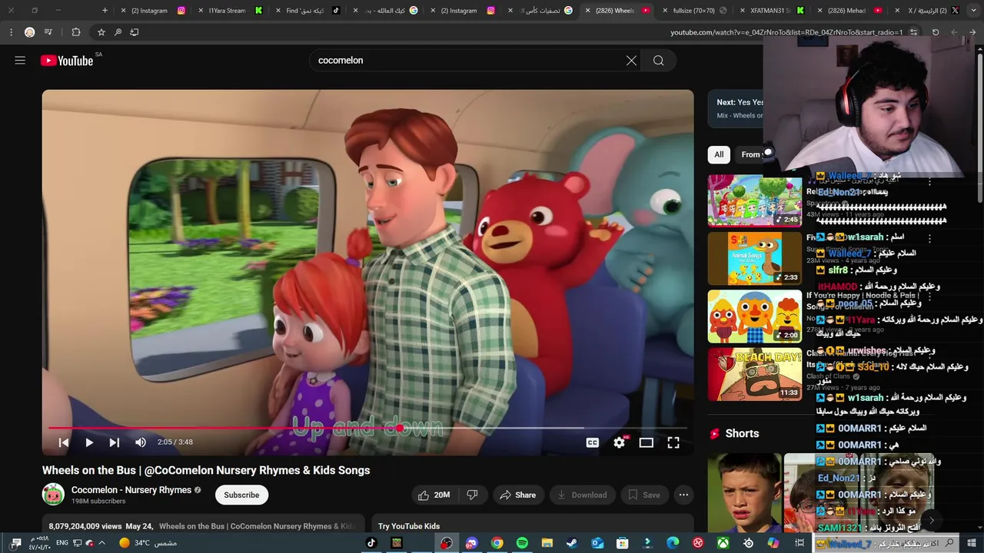Click the Download button

(x=582, y=495)
